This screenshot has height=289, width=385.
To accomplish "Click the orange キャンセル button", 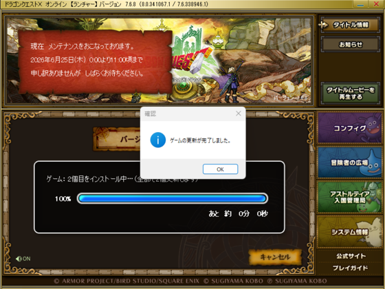I will tap(275, 257).
